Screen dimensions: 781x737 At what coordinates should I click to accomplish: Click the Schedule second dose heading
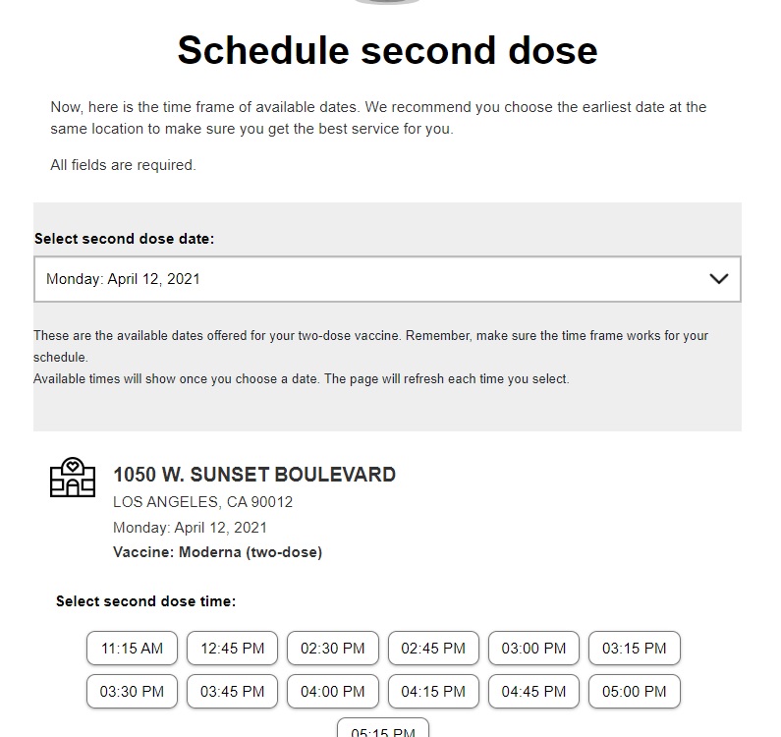(387, 50)
